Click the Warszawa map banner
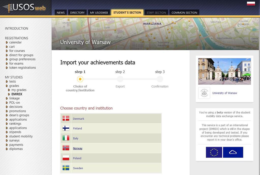260x175 pixels. 155,34
